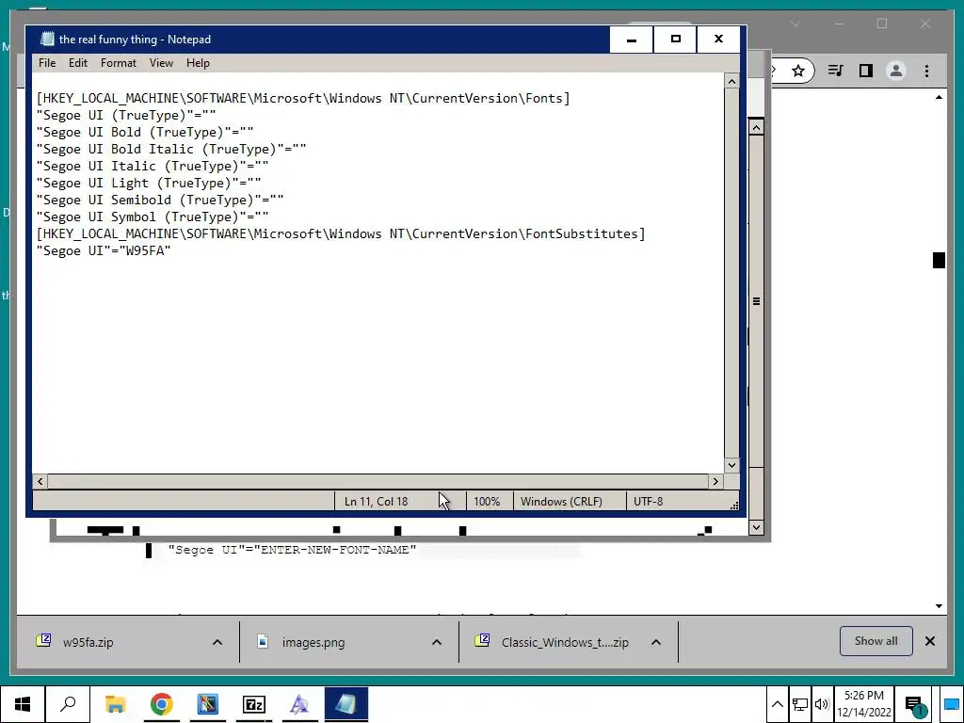The image size is (964, 723).
Task: Close the Notepad window
Action: (718, 40)
